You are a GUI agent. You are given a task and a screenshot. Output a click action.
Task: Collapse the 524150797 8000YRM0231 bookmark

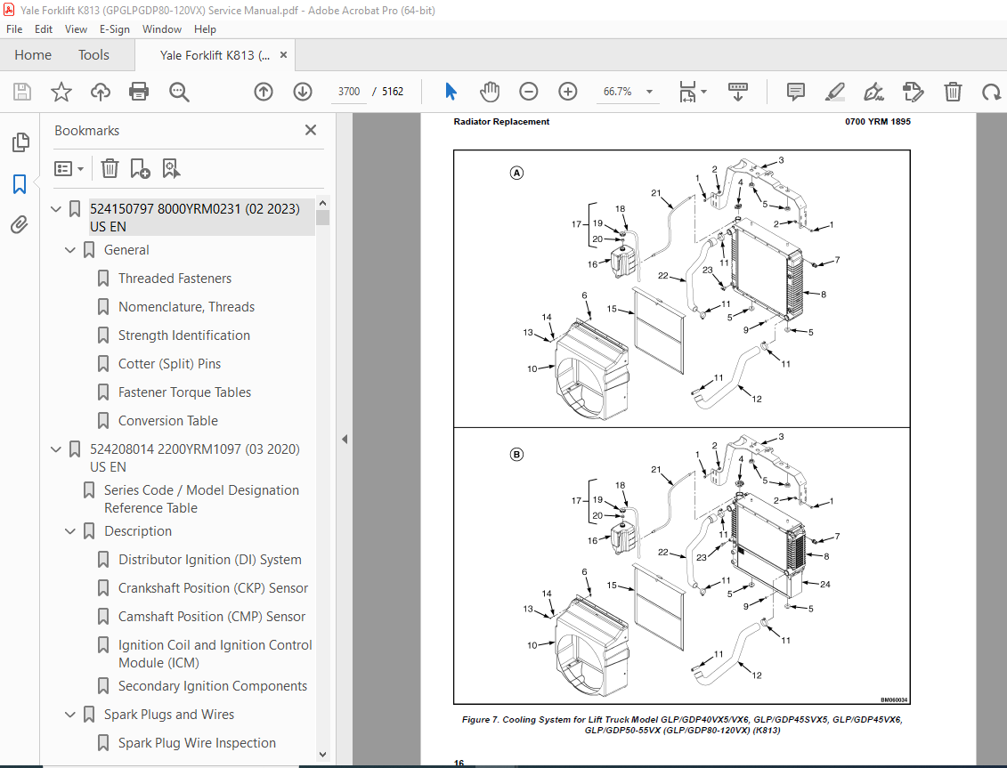56,209
